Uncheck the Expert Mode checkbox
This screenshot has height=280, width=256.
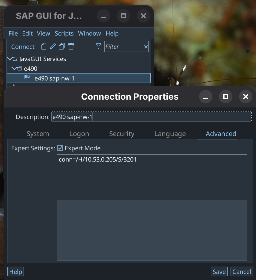click(x=60, y=148)
